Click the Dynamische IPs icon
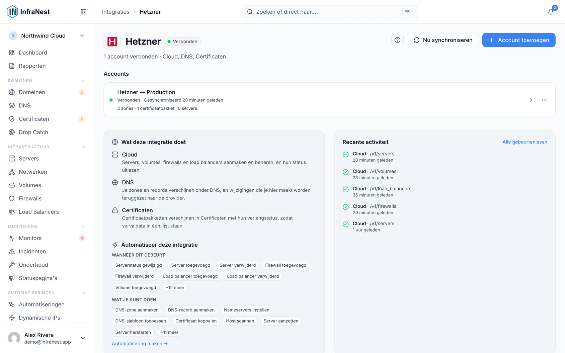The image size is (565, 353). (12, 318)
